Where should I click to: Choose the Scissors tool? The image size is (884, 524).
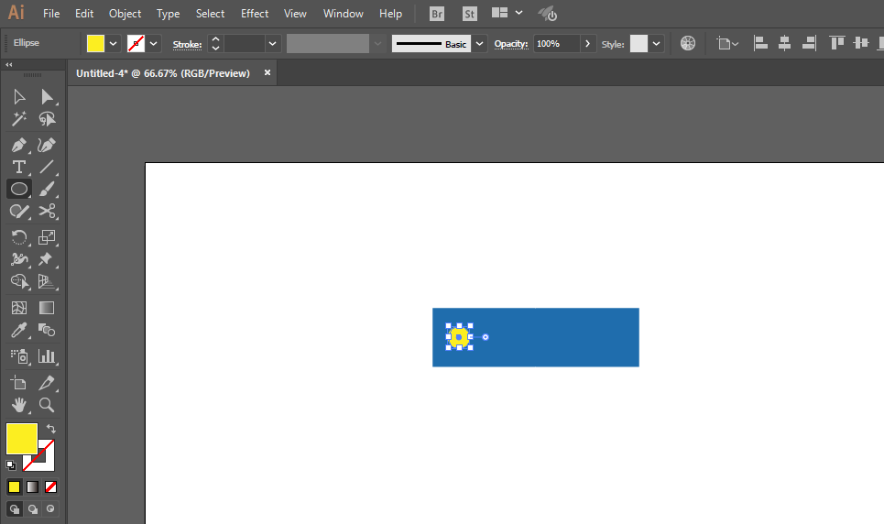tap(47, 212)
